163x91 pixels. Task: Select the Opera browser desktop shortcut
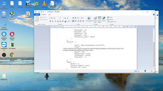pyautogui.click(x=12, y=36)
